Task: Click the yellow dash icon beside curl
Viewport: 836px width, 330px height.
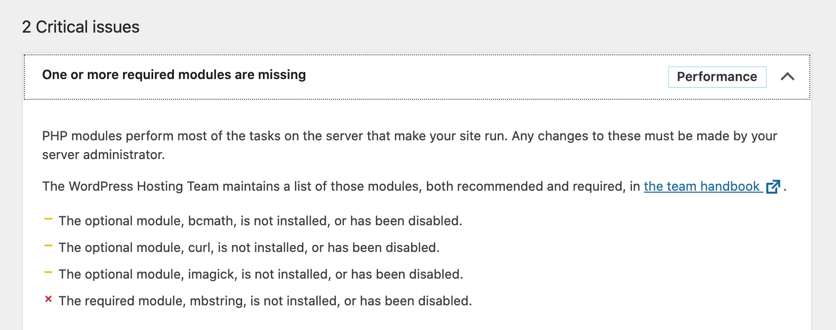Action: [x=48, y=246]
